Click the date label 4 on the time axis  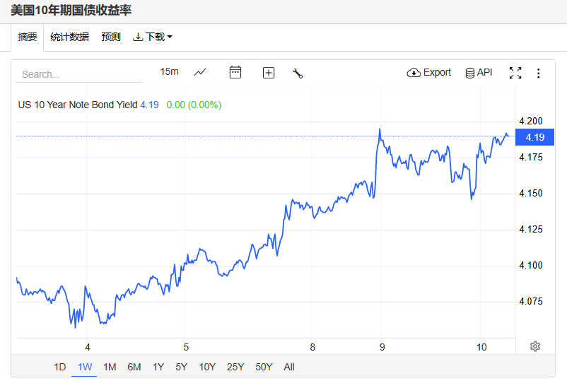pos(87,347)
